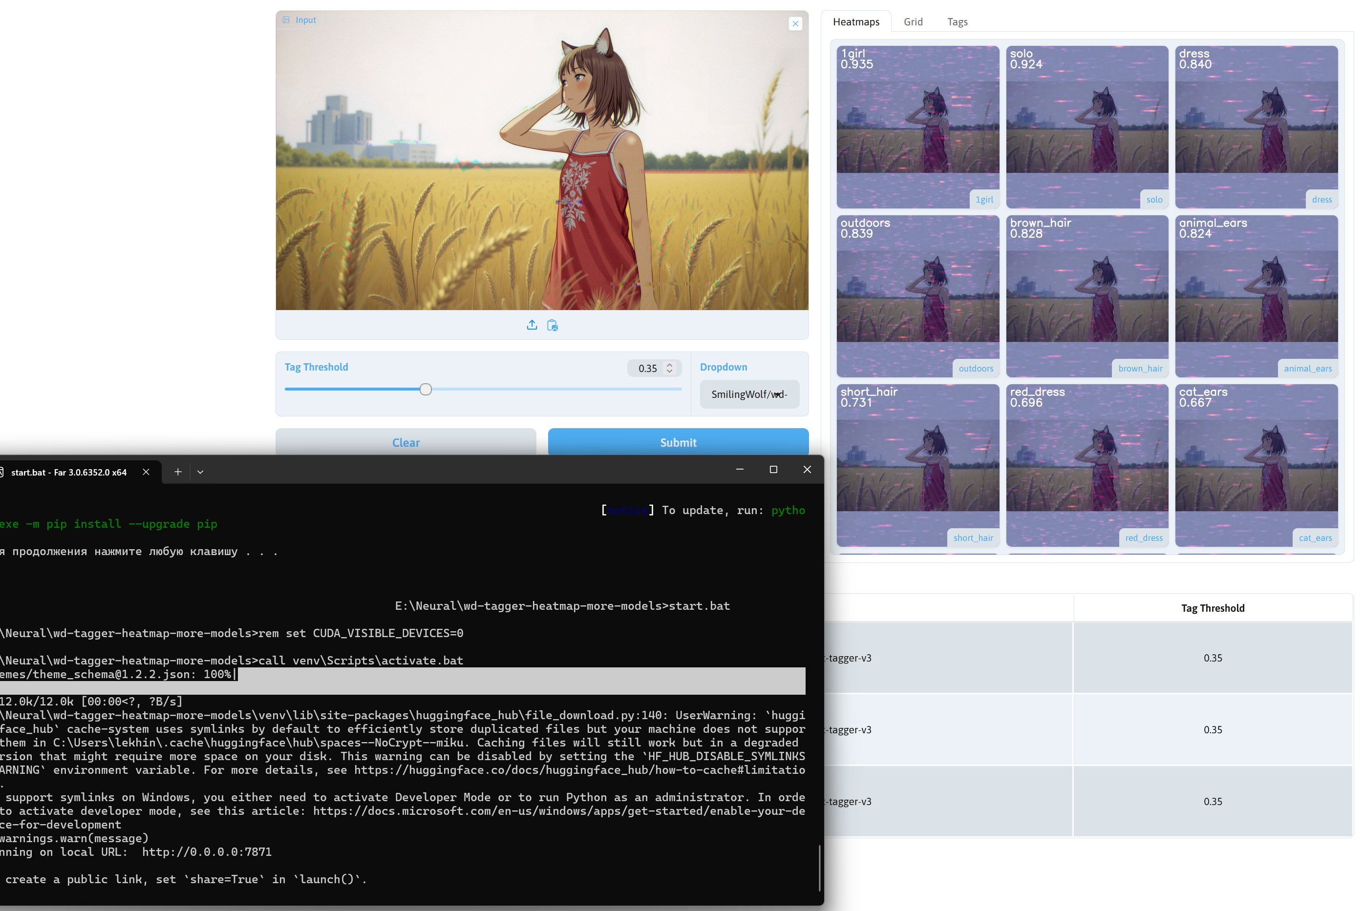Open the brown_hair 0.828 heatmap thumbnail
The height and width of the screenshot is (911, 1363).
click(1087, 296)
